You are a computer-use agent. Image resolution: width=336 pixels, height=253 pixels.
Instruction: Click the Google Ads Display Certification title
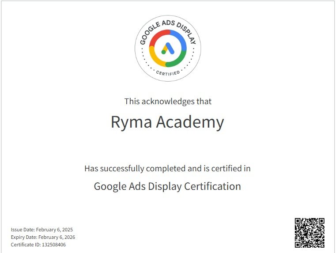coord(167,186)
